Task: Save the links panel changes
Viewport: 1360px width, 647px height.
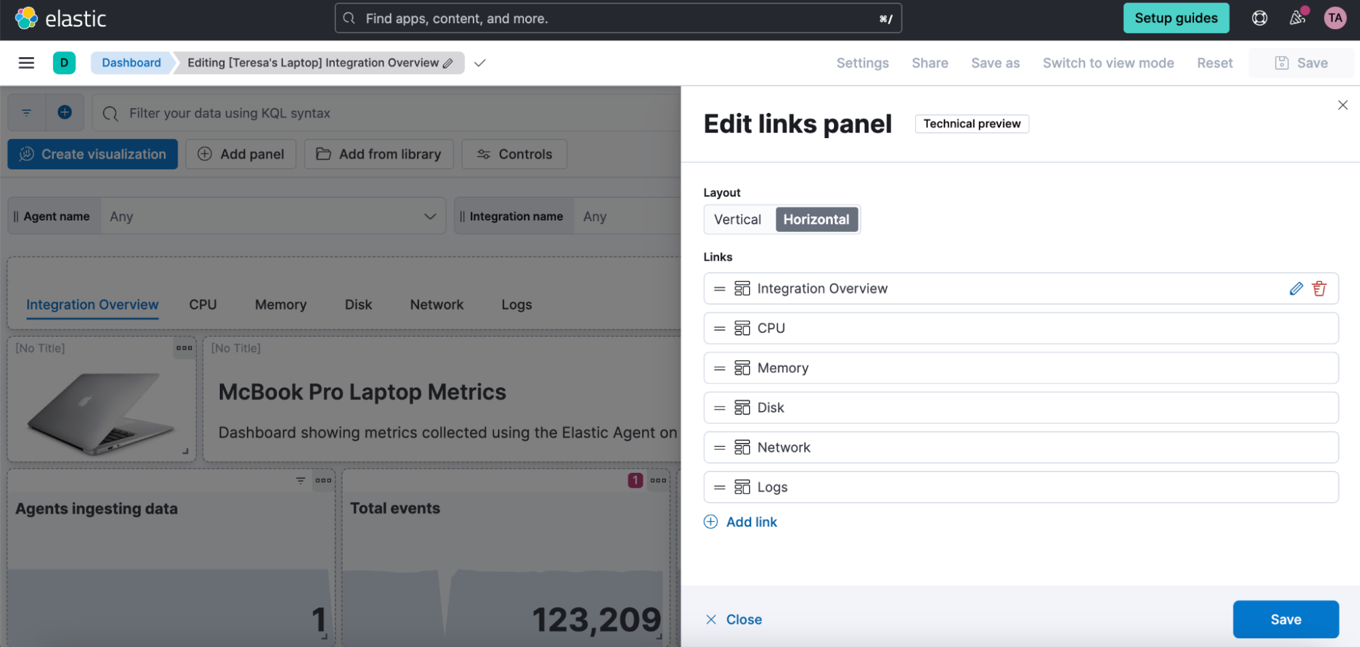Action: point(1285,619)
